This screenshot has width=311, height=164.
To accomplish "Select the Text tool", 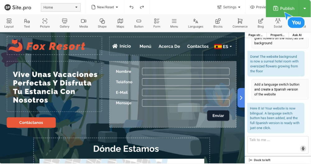I will click(x=27, y=23).
